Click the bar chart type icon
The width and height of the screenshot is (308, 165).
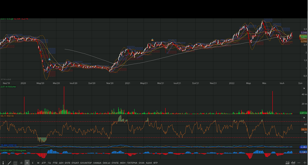(x=293, y=163)
